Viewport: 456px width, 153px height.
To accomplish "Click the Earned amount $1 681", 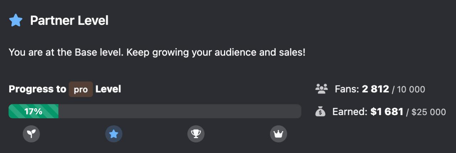I will (387, 112).
